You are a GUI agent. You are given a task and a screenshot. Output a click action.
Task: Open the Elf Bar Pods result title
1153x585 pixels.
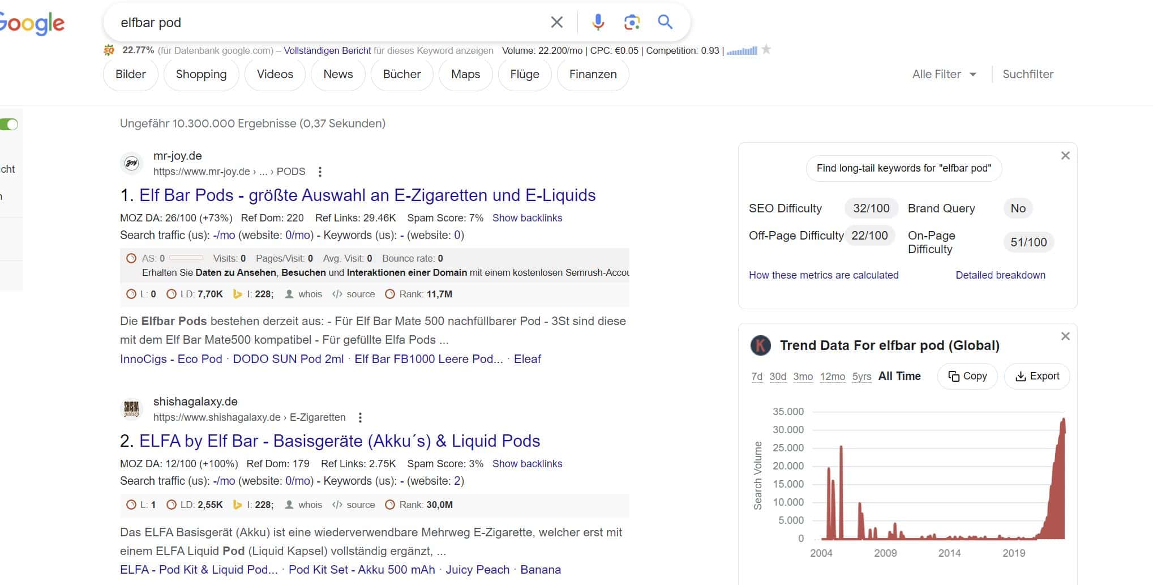367,195
